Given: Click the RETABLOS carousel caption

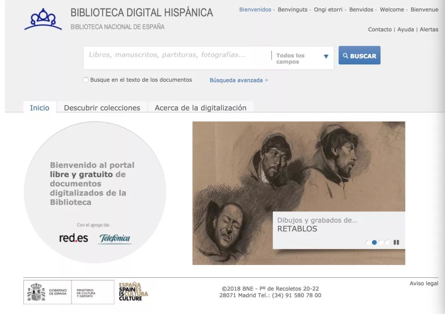Looking at the screenshot, I should (x=297, y=229).
